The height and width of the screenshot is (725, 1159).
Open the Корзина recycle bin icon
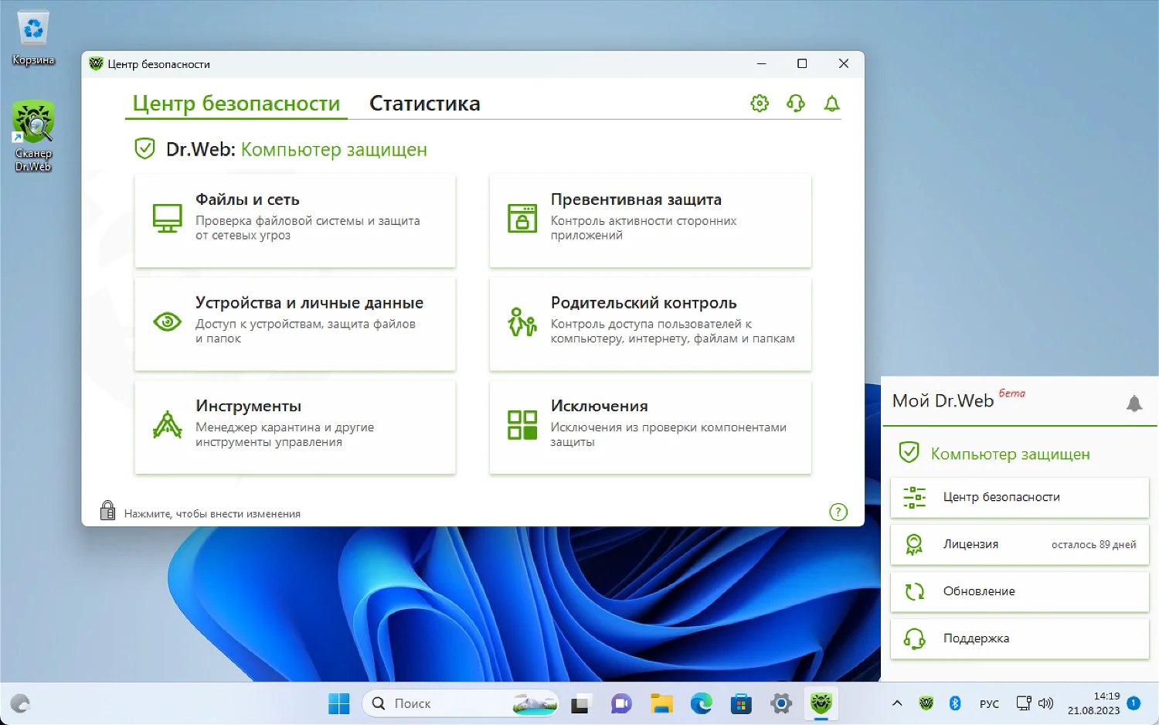coord(33,39)
